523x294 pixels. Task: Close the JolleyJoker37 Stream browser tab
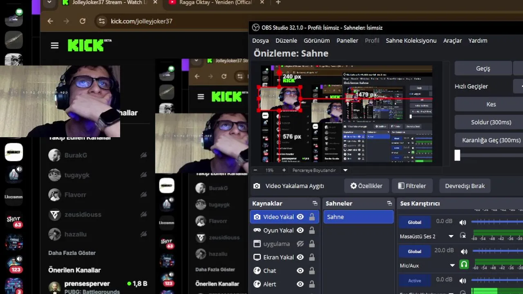coord(154,2)
